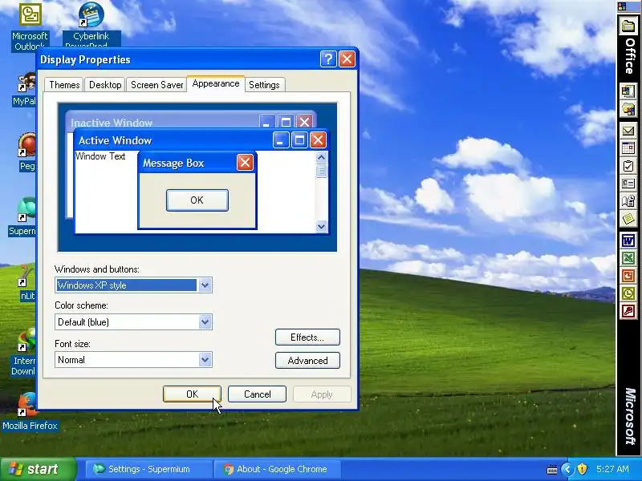Viewport: 642px width, 481px height.
Task: Click the Cancel button
Action: (x=257, y=394)
